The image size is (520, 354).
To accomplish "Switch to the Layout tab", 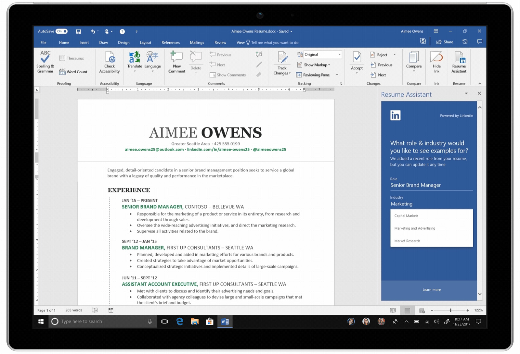I will click(x=145, y=43).
